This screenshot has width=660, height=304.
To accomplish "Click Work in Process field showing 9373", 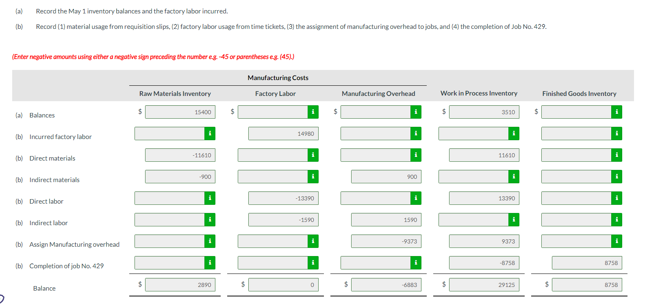I will (484, 241).
